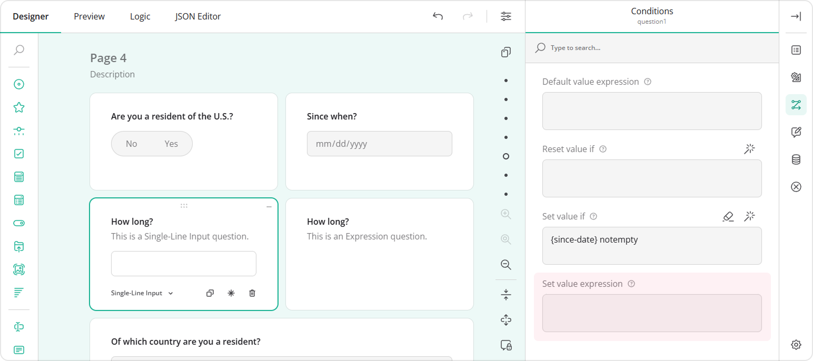Open the Layout properties category icon
Viewport: 813px width, 361px height.
(x=796, y=77)
